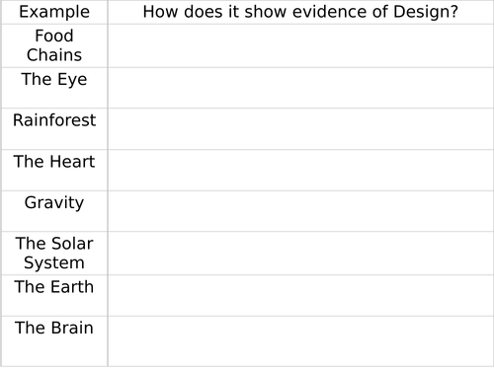Image resolution: width=494 pixels, height=370 pixels.
Task: Click the blank cell beside The Heart
Action: click(x=300, y=170)
